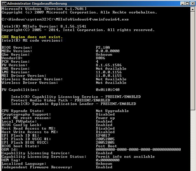196x171 pixels.
Task: Click 'Intel(R) ME code versions:' heading
Action: click(32, 40)
